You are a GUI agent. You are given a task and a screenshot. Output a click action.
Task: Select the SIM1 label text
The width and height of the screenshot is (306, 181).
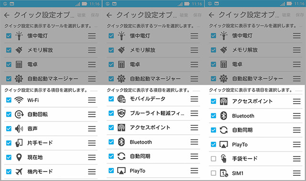coord(238,173)
